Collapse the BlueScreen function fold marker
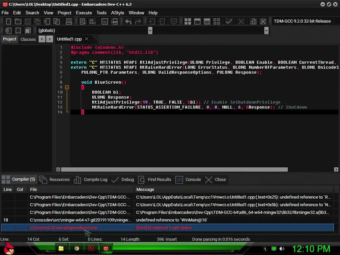The width and height of the screenshot is (340, 255). 67,87
